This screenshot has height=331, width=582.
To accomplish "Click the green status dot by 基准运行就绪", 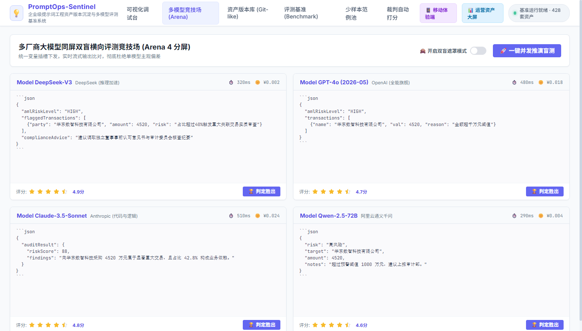I will pyautogui.click(x=515, y=13).
